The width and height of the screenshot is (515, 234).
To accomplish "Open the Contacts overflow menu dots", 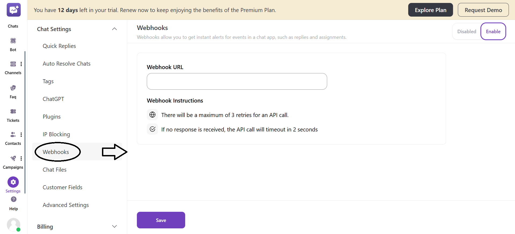I will coord(21,135).
